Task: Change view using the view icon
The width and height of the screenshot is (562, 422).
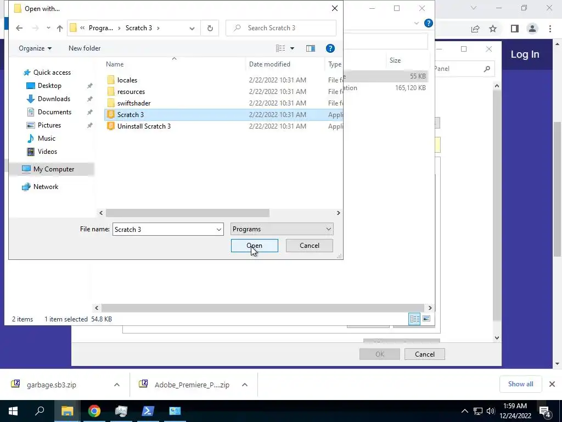Action: pyautogui.click(x=280, y=48)
